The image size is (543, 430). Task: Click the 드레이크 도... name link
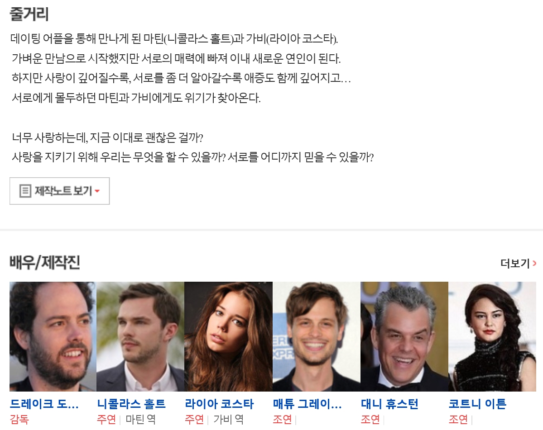point(44,404)
